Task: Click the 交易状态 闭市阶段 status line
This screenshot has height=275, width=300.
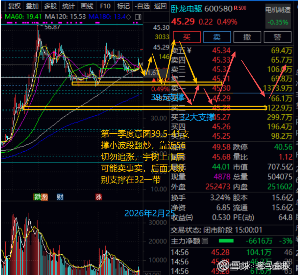Action: tap(216, 230)
